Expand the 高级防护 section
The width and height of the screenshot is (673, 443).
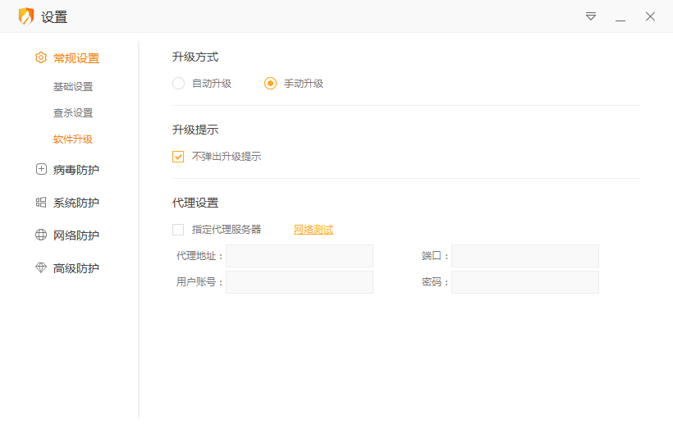coord(76,268)
